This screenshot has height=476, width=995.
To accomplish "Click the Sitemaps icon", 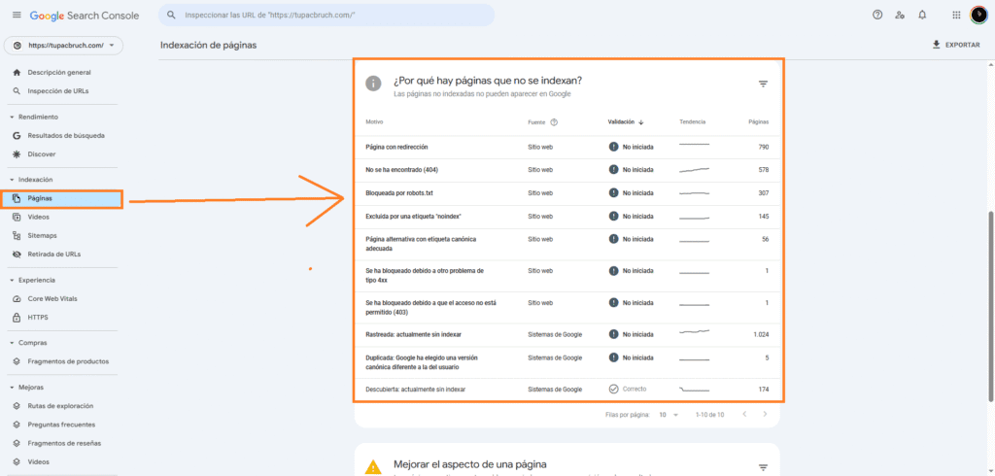I will (17, 235).
